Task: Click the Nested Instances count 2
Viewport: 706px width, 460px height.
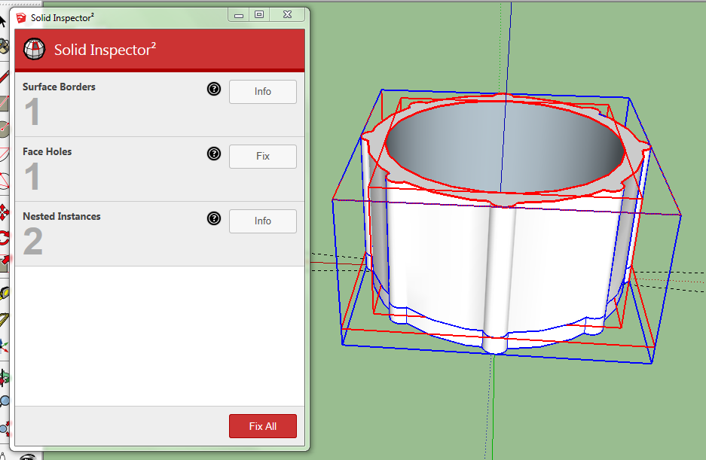Action: click(x=33, y=242)
